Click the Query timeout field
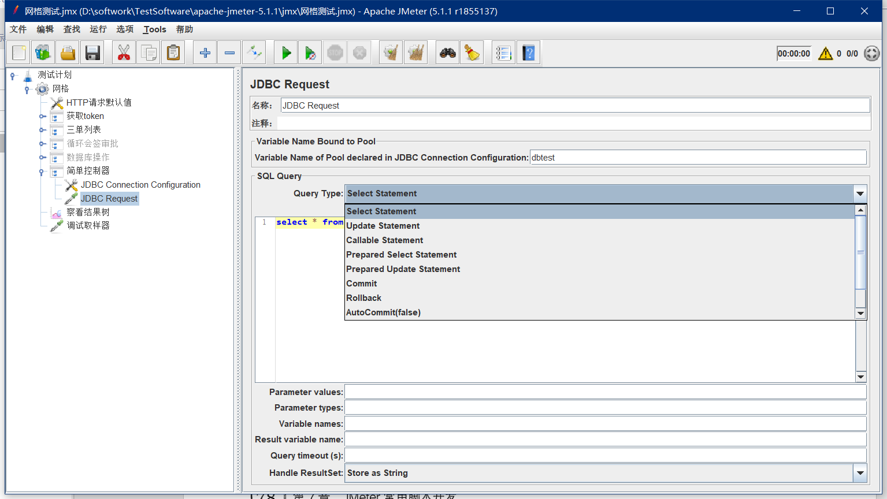887x499 pixels. click(606, 456)
